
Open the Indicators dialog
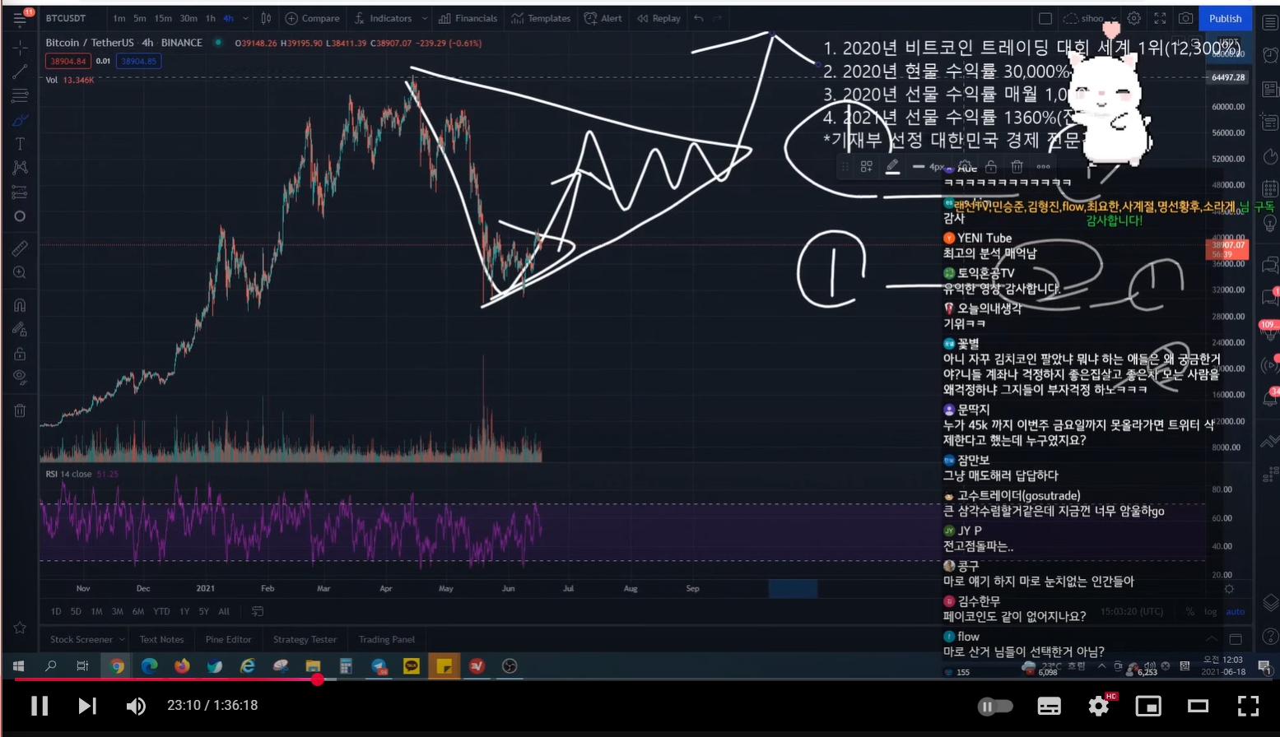click(x=383, y=18)
